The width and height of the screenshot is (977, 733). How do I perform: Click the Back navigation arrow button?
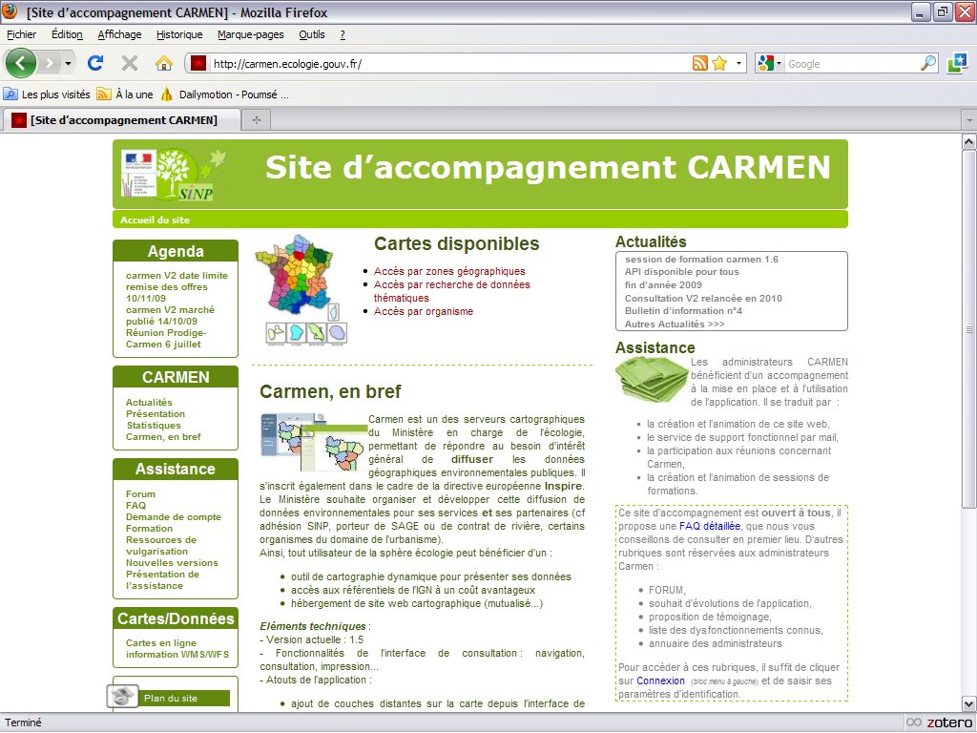pos(21,63)
